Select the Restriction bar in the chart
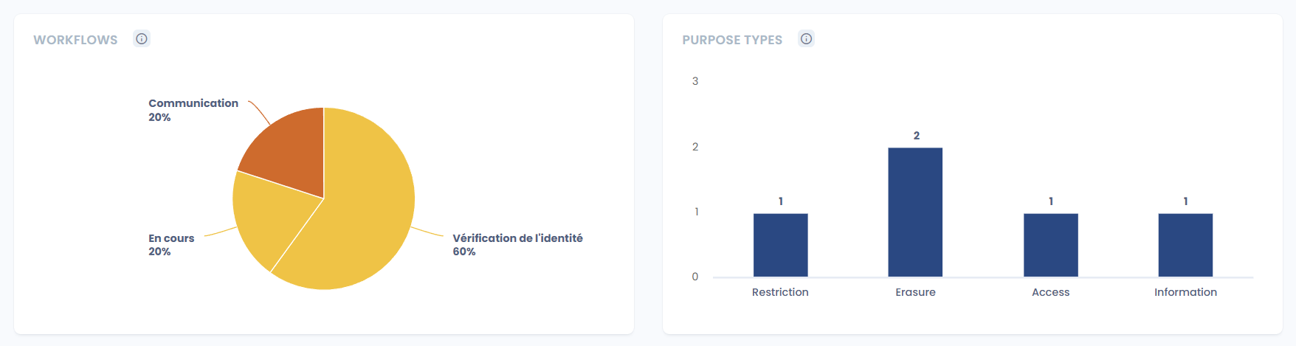Screen dimensions: 1296x346 [780, 245]
